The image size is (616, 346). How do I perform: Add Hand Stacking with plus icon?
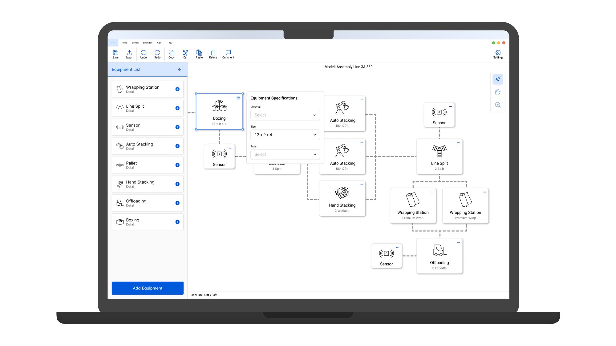coord(177,184)
